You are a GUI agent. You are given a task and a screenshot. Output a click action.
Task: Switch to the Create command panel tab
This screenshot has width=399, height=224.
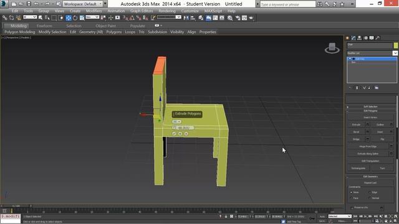(x=347, y=38)
